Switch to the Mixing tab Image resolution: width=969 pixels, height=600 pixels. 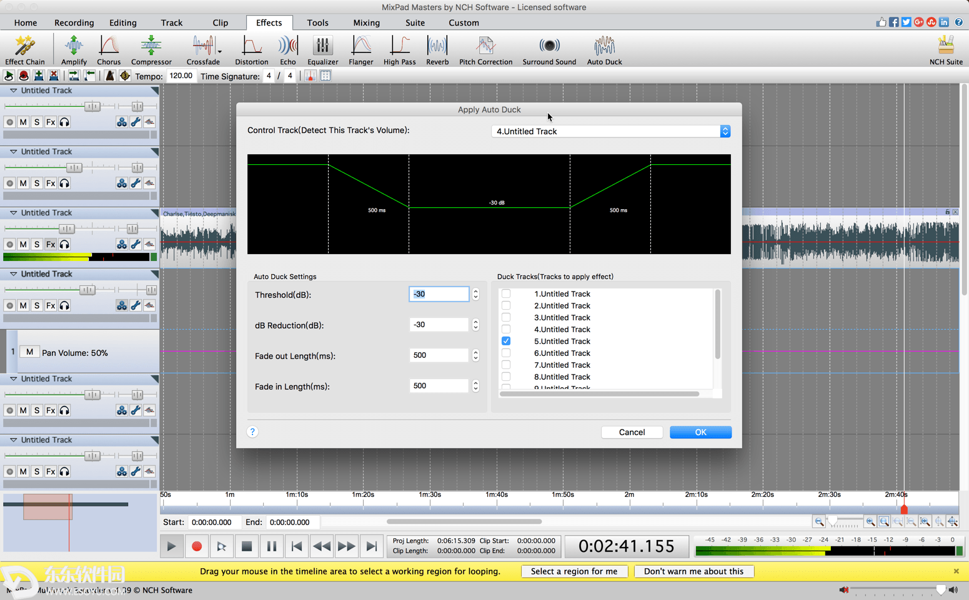[x=367, y=22]
